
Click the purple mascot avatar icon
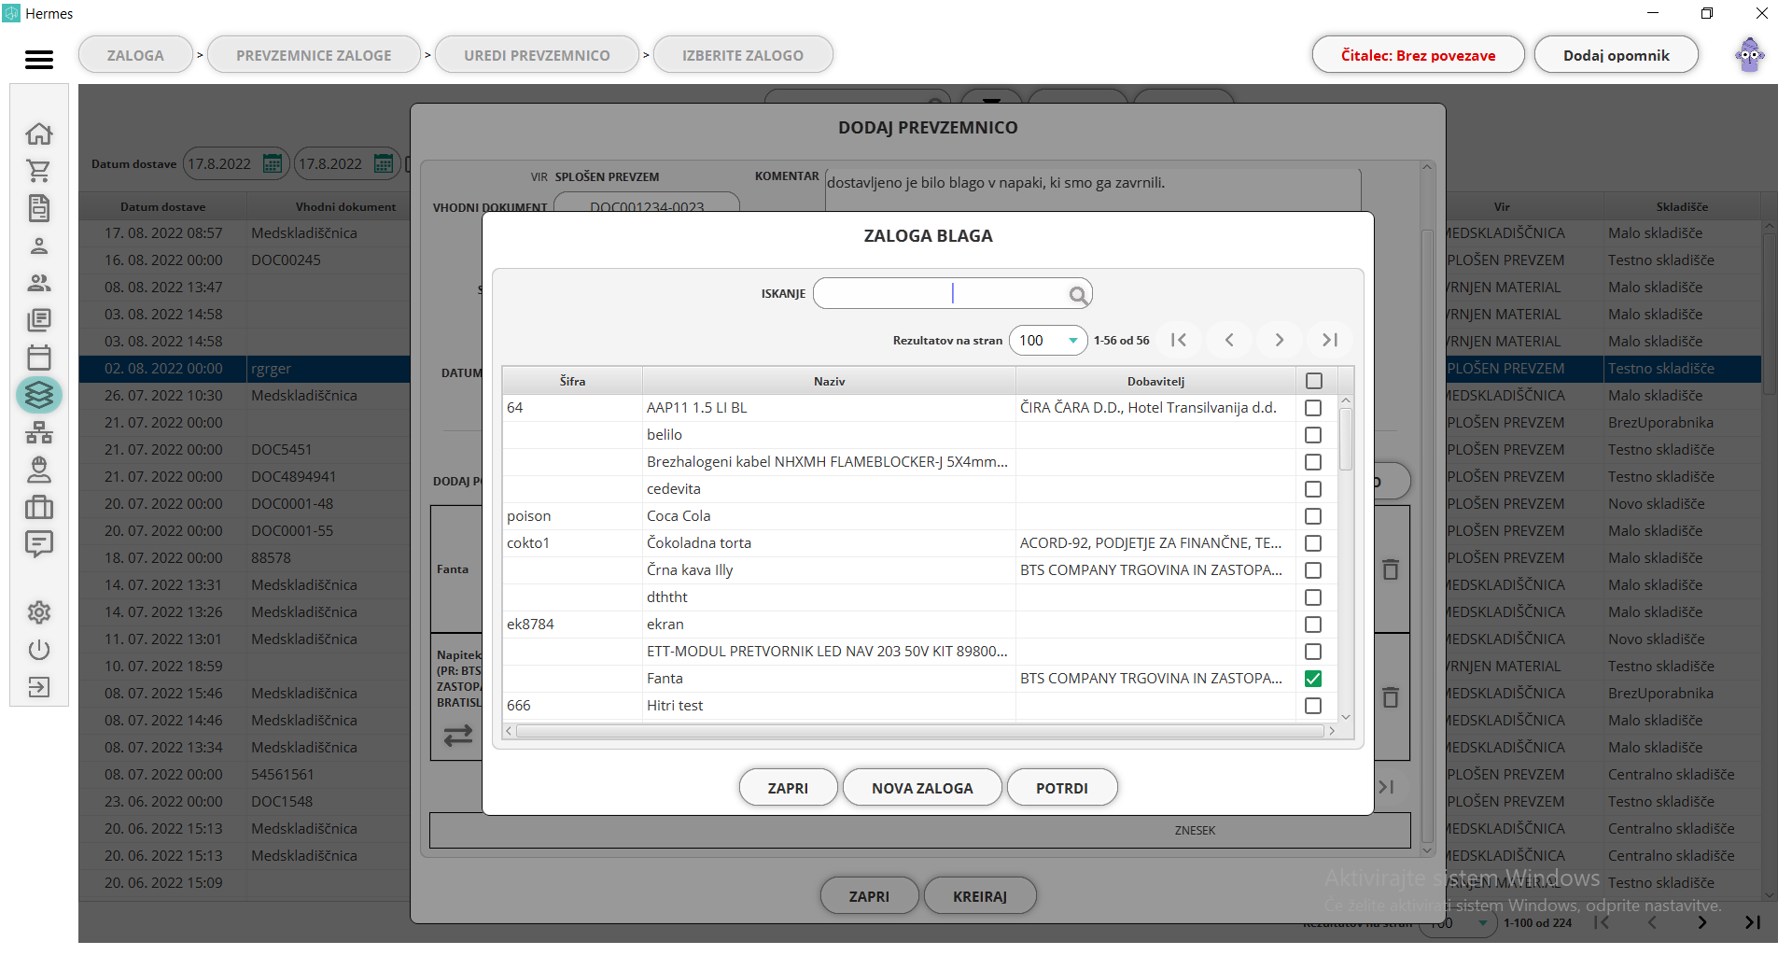tap(1750, 55)
